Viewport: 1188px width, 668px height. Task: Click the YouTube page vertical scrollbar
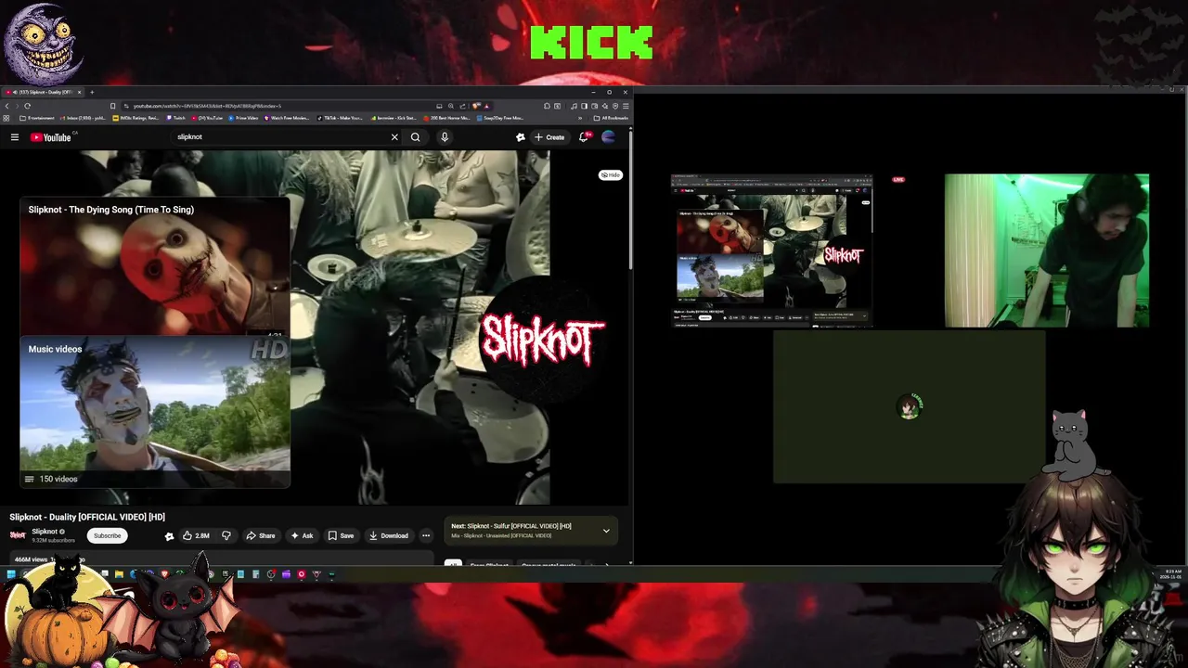[x=631, y=199]
